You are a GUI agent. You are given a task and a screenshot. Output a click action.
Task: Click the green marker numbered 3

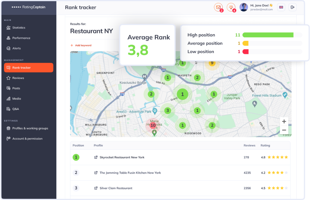168,110
